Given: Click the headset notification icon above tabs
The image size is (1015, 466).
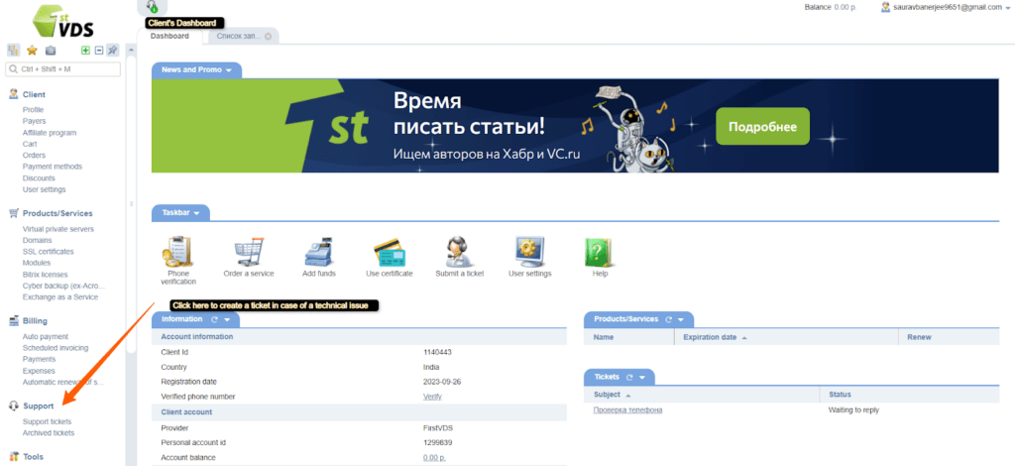Looking at the screenshot, I should pyautogui.click(x=152, y=7).
